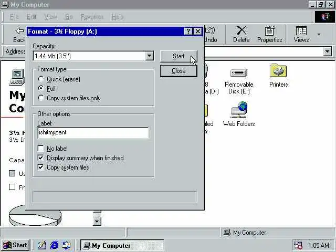Open the Favorites menu
Image resolution: width=336 pixels, height=252 pixels.
pyautogui.click(x=92, y=17)
